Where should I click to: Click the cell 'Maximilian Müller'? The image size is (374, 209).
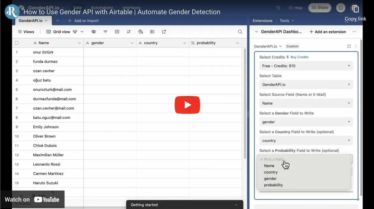(x=48, y=155)
